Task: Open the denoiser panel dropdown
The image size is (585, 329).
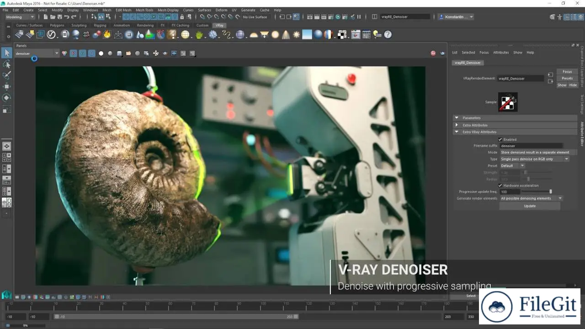Action: tap(37, 53)
